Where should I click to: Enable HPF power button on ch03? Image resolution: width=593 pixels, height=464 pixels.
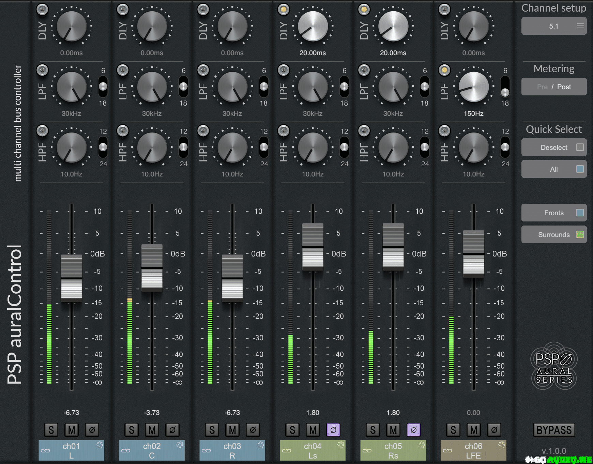tap(203, 131)
